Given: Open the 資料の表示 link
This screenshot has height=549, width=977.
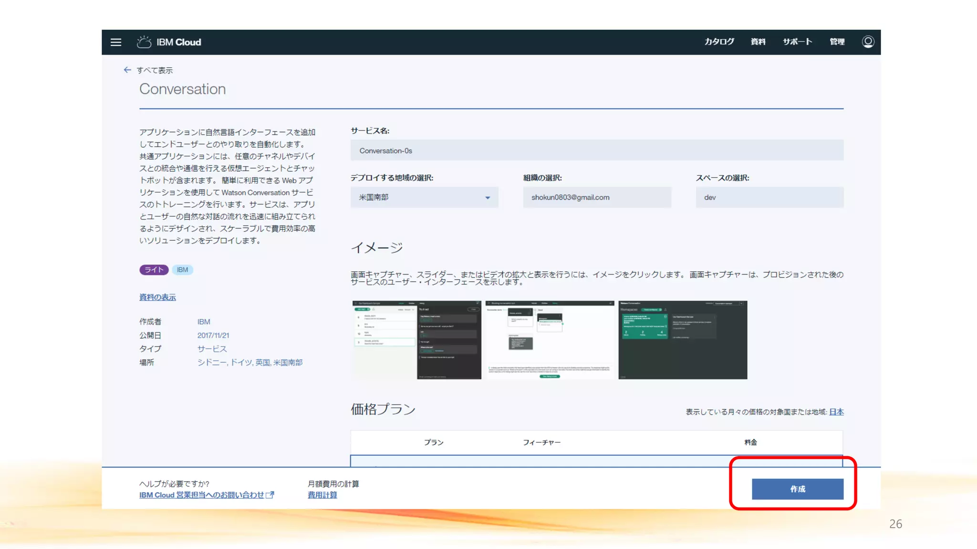Looking at the screenshot, I should (157, 297).
